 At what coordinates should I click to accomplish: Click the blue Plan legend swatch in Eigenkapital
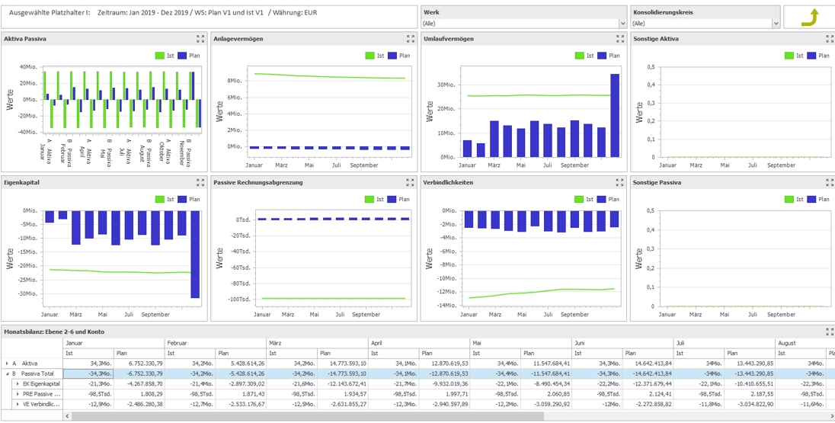pyautogui.click(x=183, y=199)
